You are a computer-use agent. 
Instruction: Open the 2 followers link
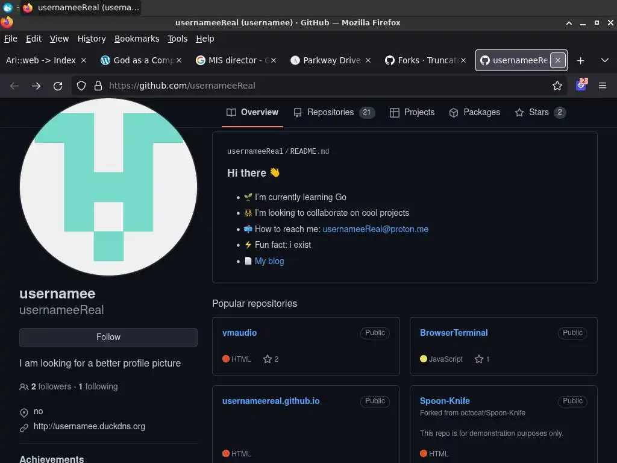point(51,386)
